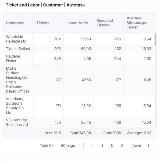Click the Total 84 records label
The height and width of the screenshot is (163, 160).
47,146
